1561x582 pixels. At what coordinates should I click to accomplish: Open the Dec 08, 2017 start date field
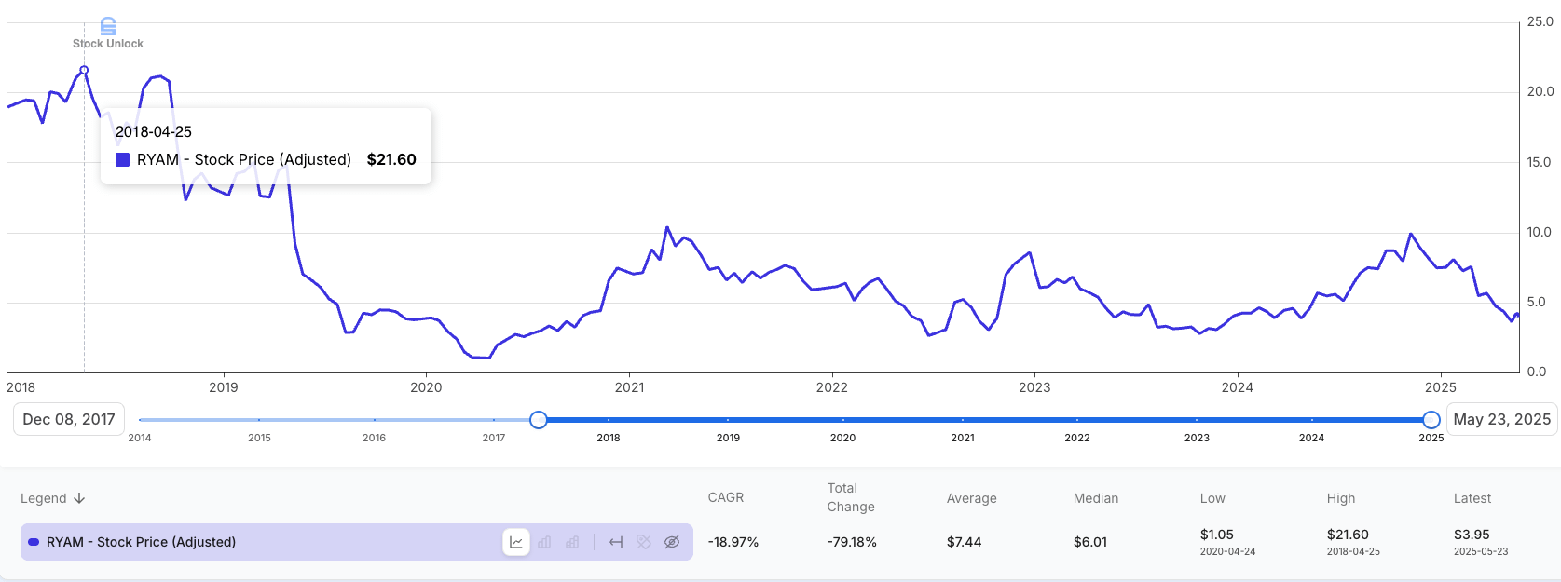(69, 419)
